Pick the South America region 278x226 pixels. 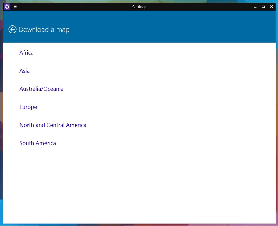click(38, 143)
